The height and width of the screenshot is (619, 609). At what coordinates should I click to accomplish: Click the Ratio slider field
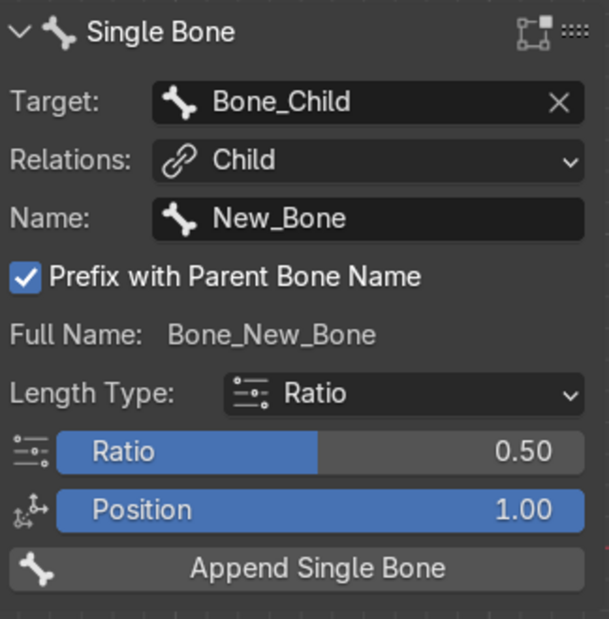tap(320, 452)
